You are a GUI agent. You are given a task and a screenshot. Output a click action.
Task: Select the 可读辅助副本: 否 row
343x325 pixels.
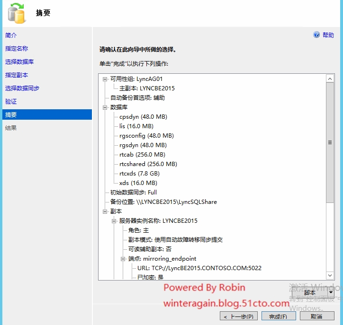150,249
